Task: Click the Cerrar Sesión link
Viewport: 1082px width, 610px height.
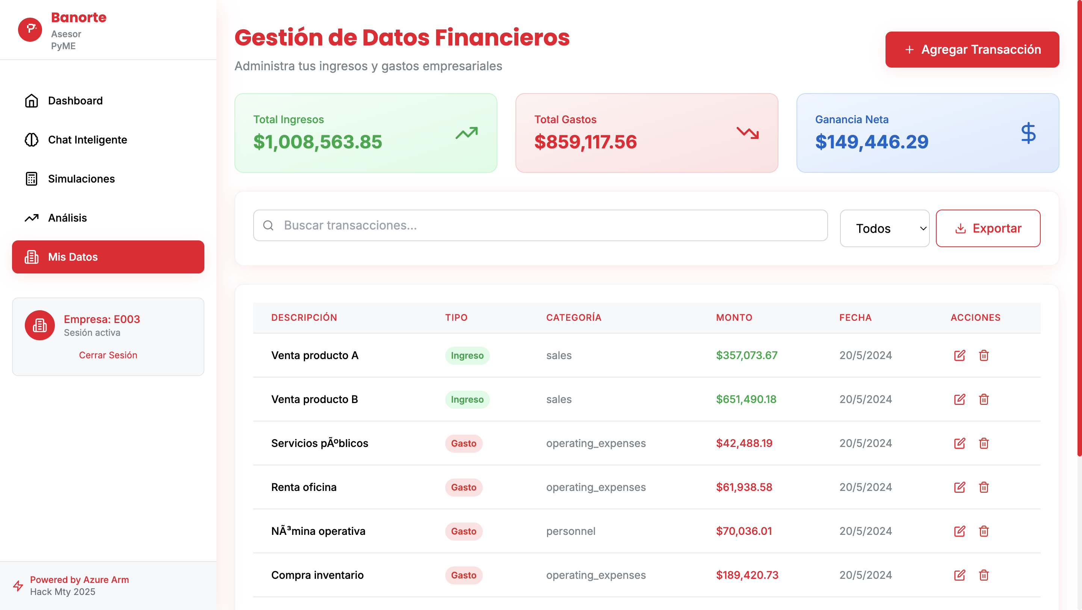Action: tap(108, 355)
